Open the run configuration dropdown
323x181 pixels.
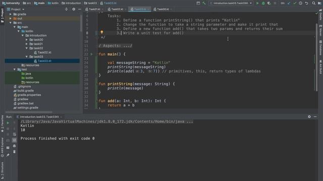(231, 4)
